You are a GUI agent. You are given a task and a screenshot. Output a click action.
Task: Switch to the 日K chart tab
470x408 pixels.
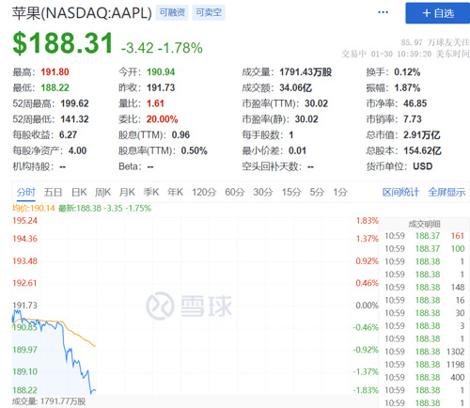pos(79,192)
